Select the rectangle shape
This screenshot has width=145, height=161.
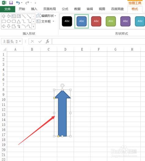click(4, 21)
